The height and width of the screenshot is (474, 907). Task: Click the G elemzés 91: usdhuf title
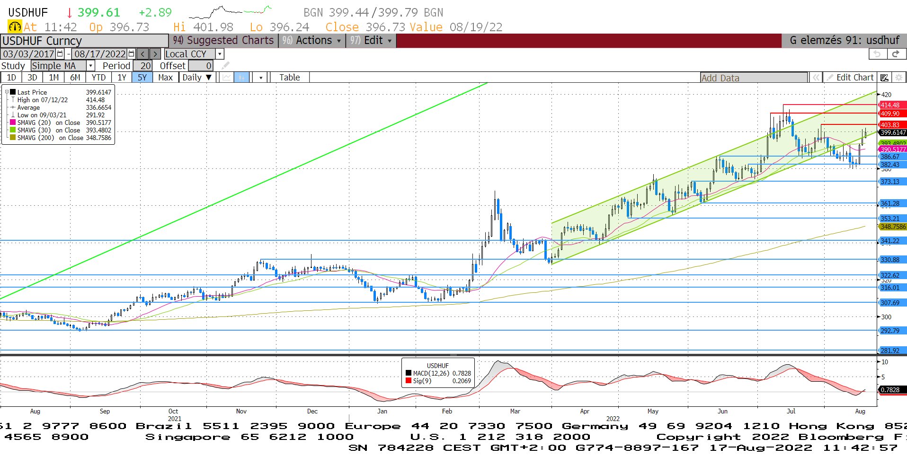(x=845, y=41)
